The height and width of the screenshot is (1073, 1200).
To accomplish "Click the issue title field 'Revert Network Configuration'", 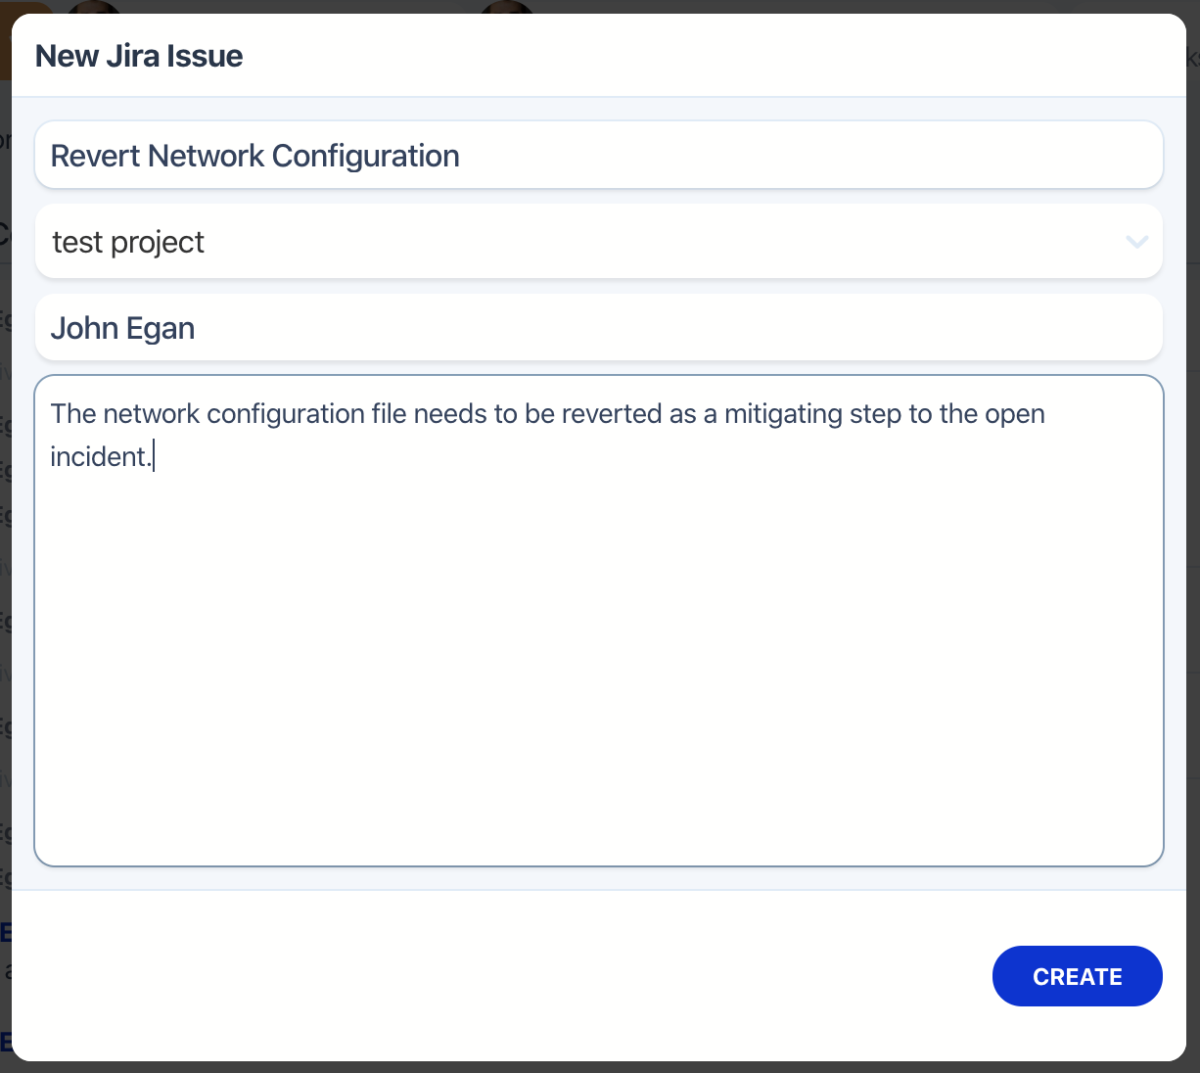I will click(598, 155).
